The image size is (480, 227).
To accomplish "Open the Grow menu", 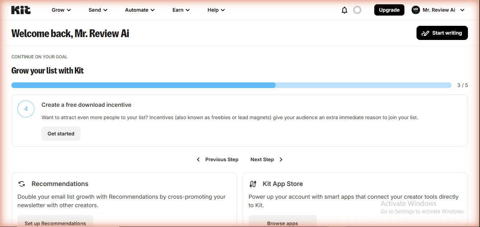I will click(61, 10).
